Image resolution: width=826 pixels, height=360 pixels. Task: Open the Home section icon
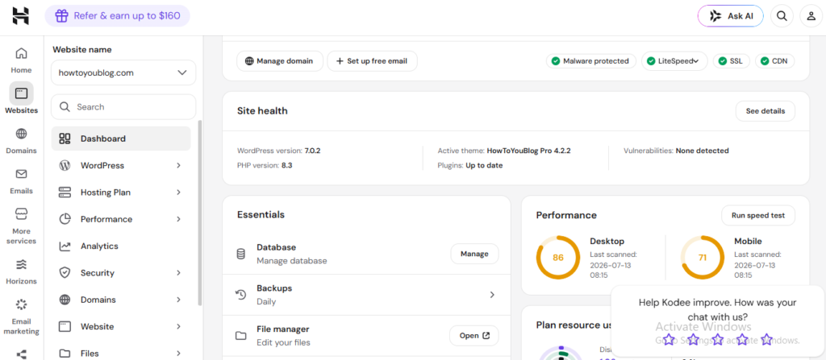point(21,53)
